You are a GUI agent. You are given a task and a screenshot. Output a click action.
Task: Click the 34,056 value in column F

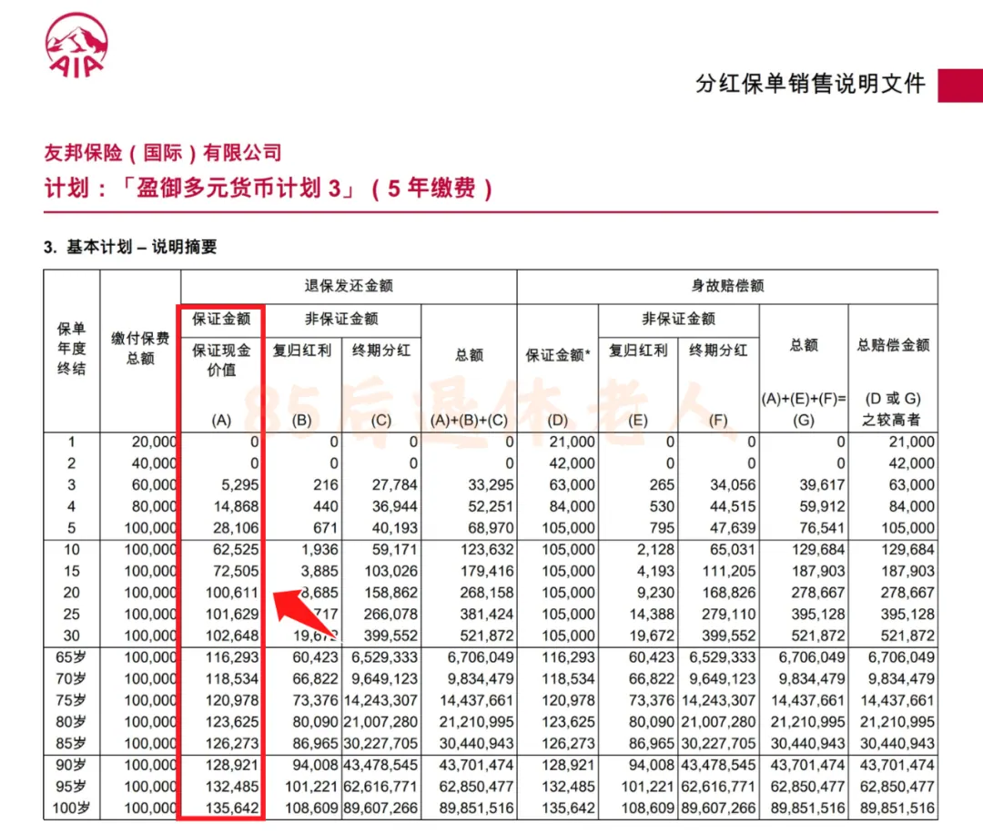[x=733, y=484]
